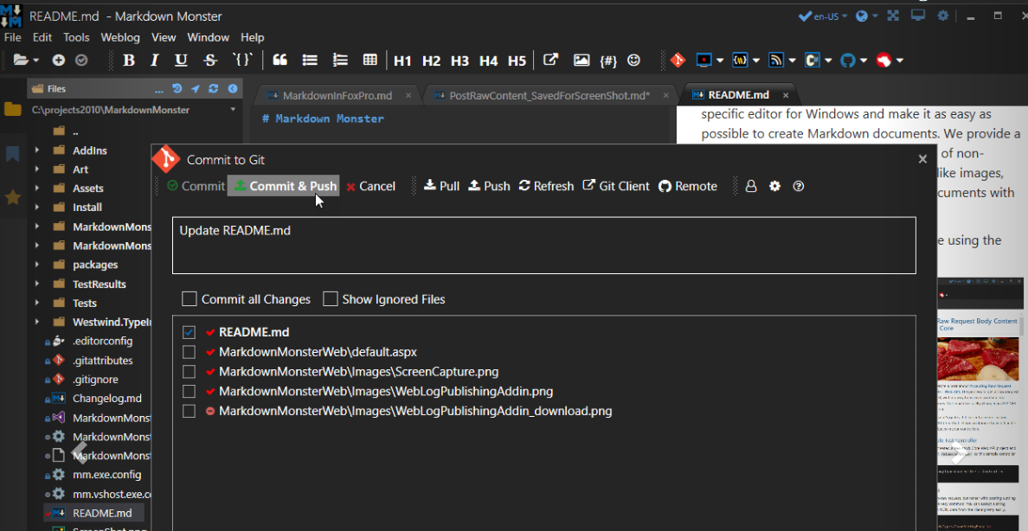Check the WebLogPublishingAddin_download.png checkbox
This screenshot has width=1028, height=531.
pos(189,411)
